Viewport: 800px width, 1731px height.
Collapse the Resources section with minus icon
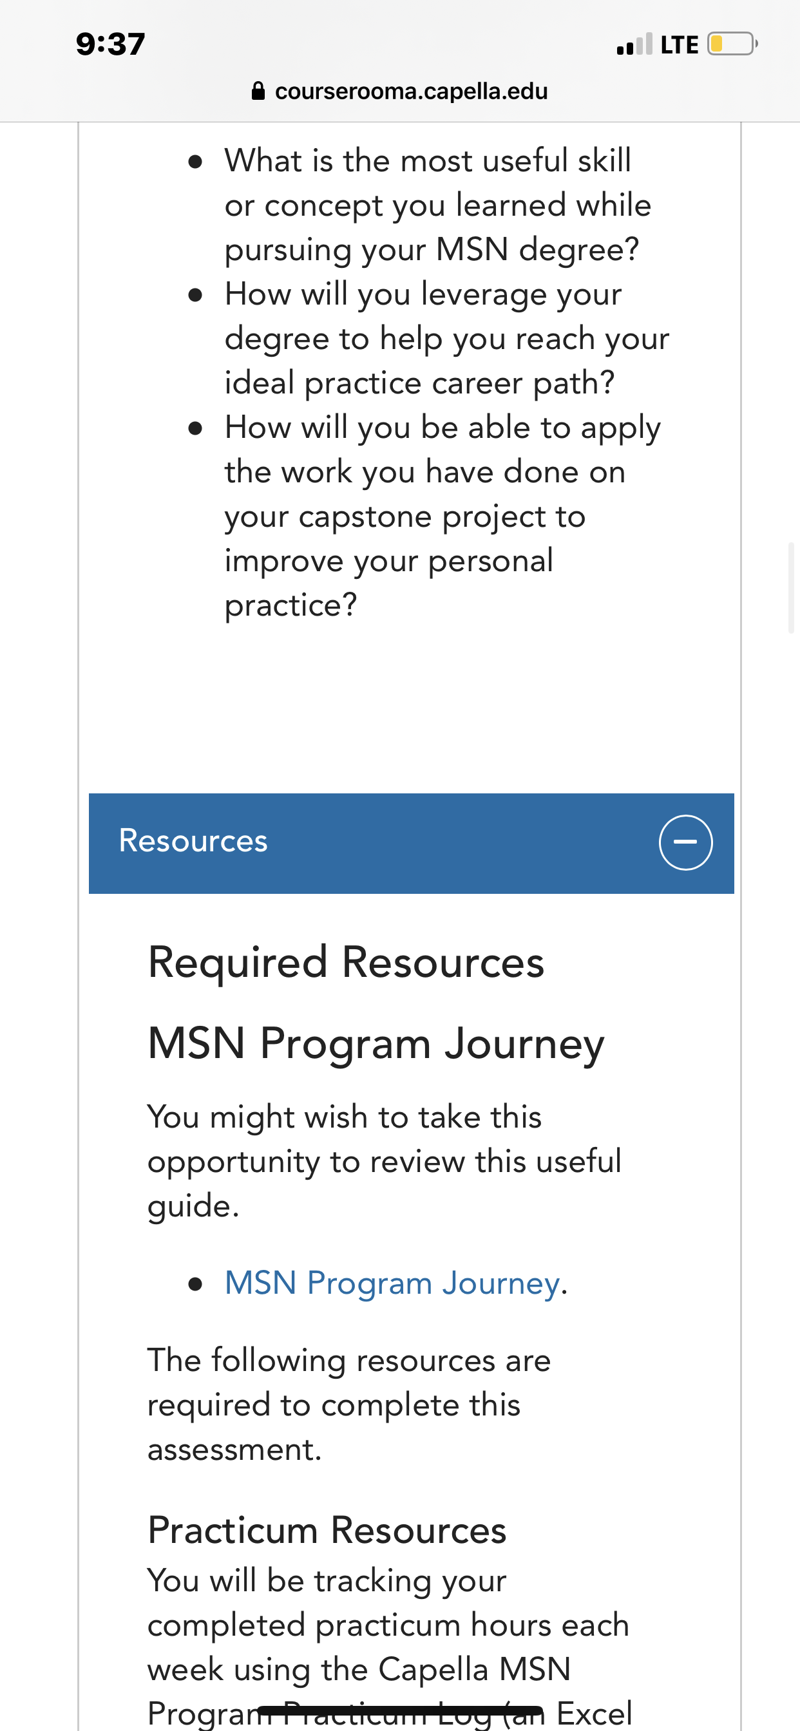click(x=685, y=842)
